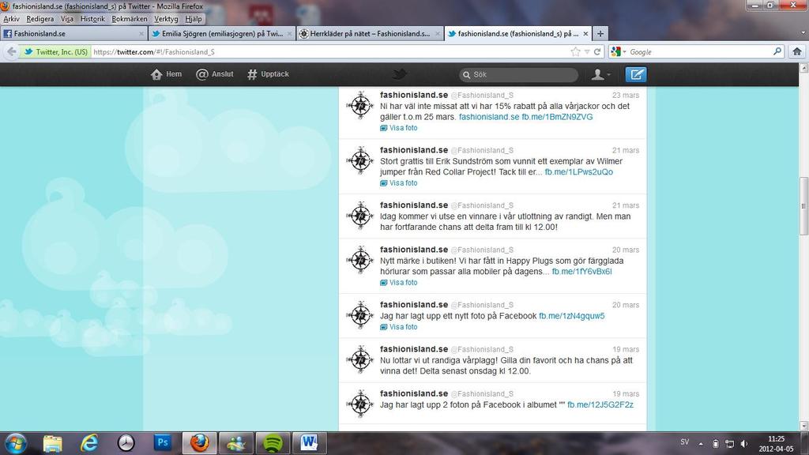The width and height of the screenshot is (809, 455).
Task: Click the bookmark star in the address bar
Action: tap(575, 51)
